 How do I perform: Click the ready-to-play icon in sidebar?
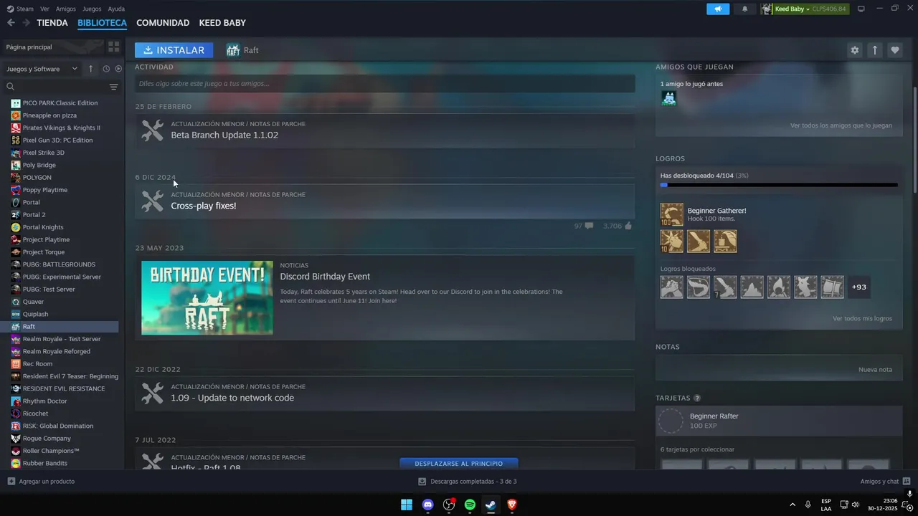coord(118,69)
